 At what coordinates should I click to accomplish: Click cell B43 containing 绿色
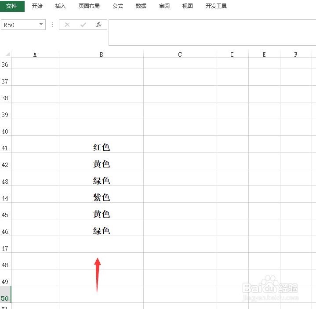click(x=102, y=178)
